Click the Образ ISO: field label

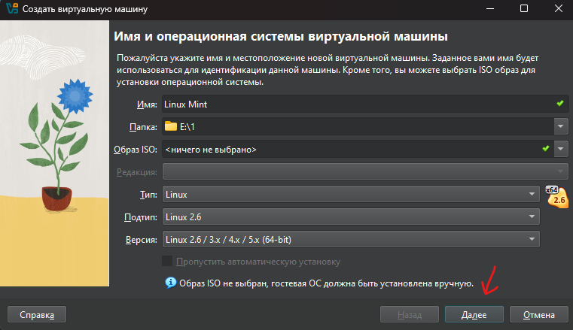tap(136, 150)
